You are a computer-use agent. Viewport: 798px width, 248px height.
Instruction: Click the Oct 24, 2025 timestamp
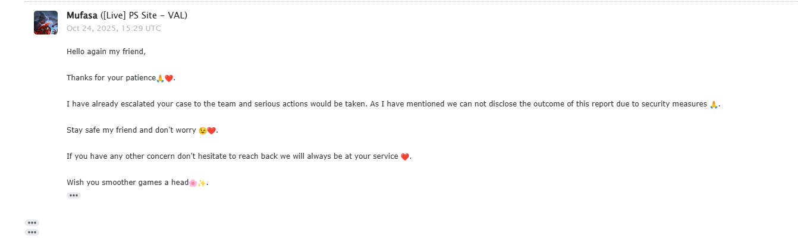(x=114, y=28)
